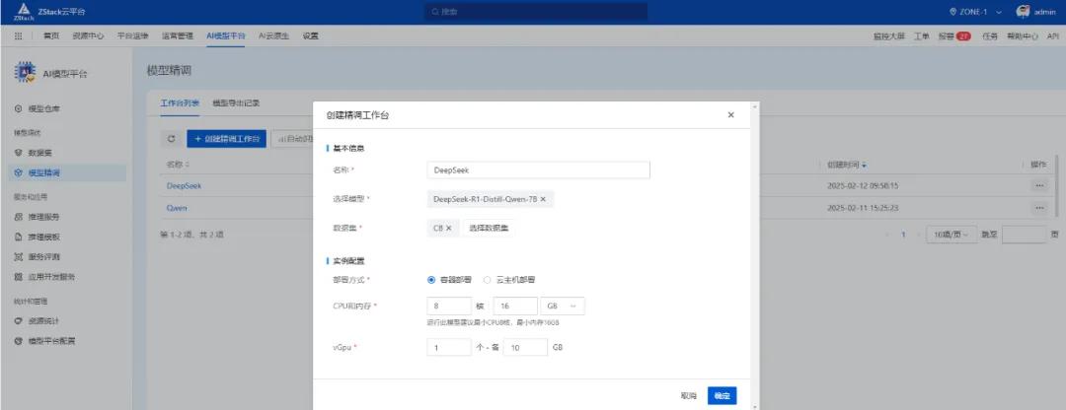This screenshot has width=1066, height=410.
Task: Click the 推理模板 sidebar icon
Action: [19, 237]
